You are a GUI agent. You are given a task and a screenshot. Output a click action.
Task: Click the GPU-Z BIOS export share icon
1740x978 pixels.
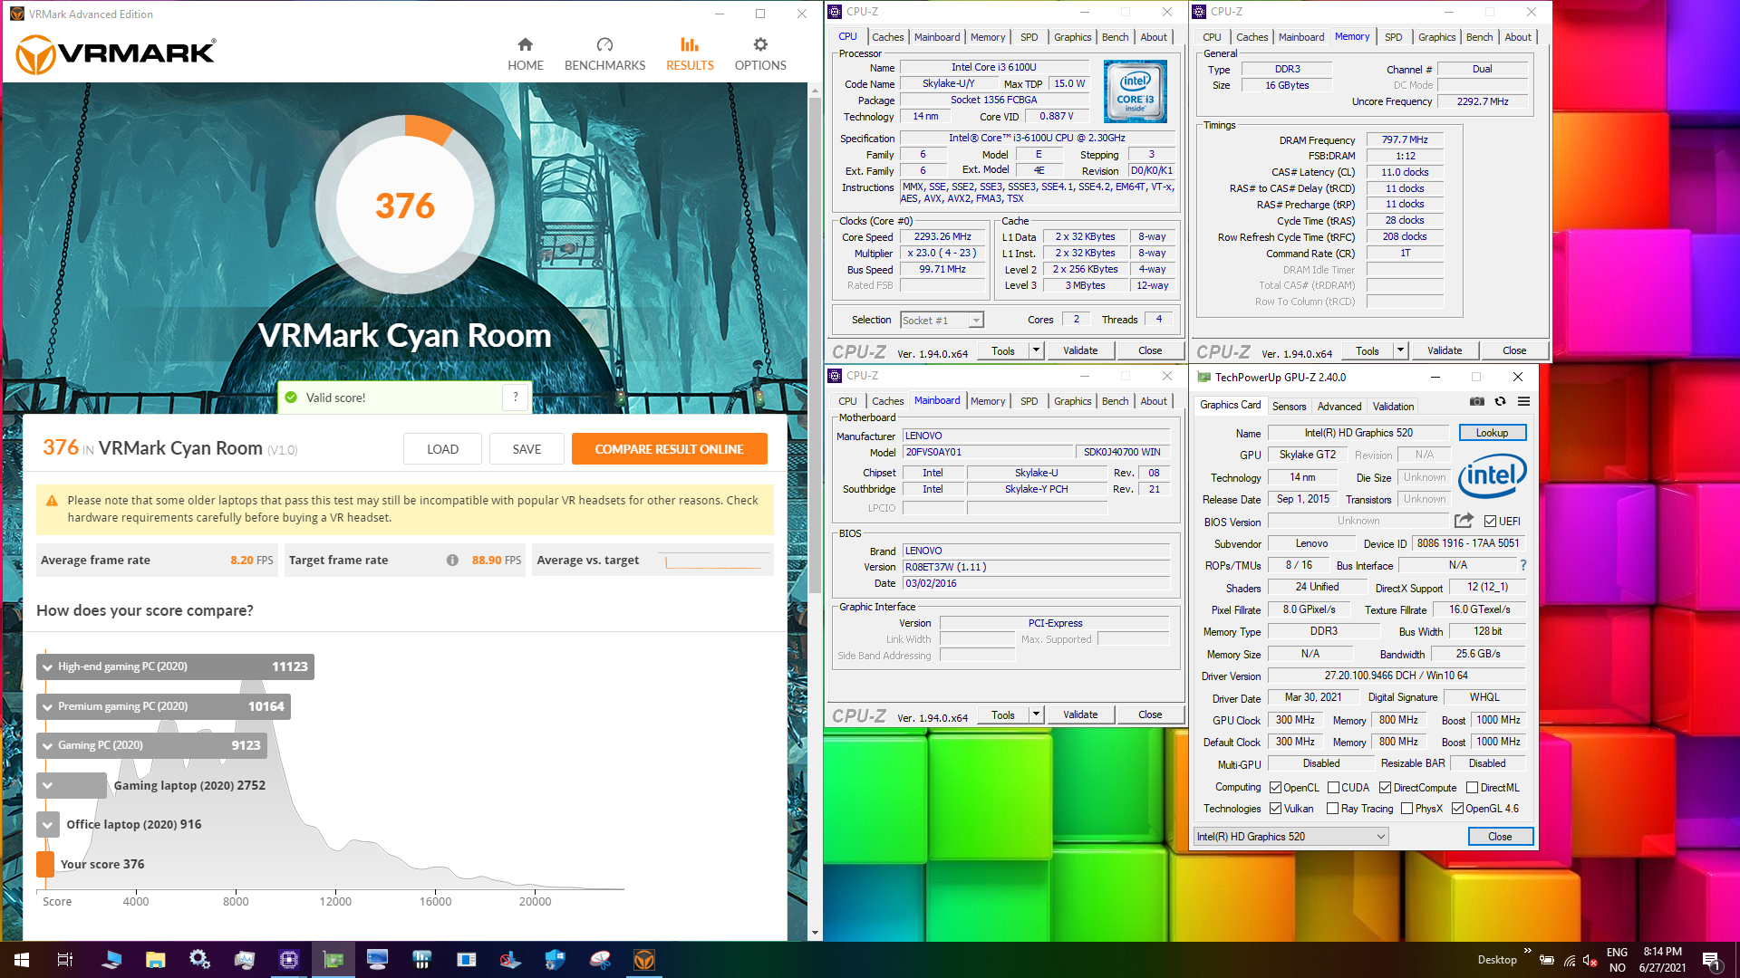tap(1464, 521)
